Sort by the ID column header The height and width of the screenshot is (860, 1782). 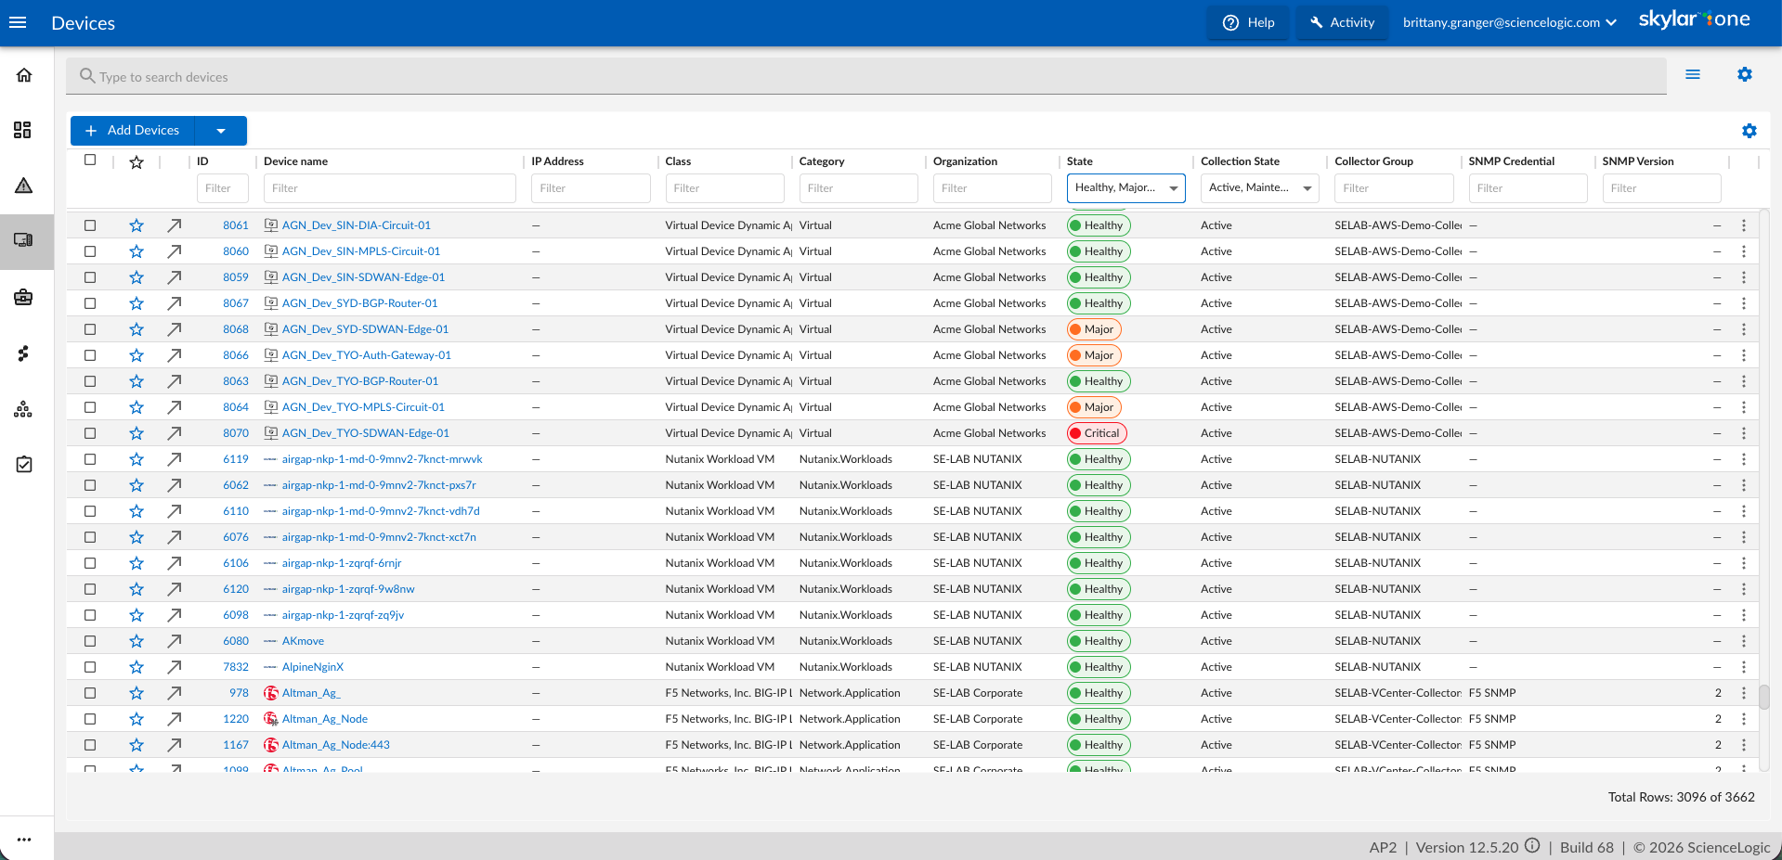click(x=202, y=161)
